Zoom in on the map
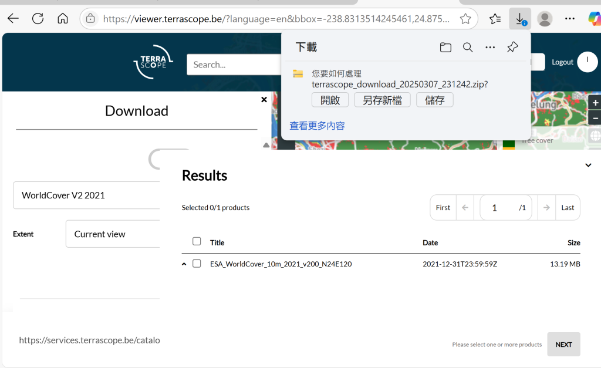 click(595, 103)
